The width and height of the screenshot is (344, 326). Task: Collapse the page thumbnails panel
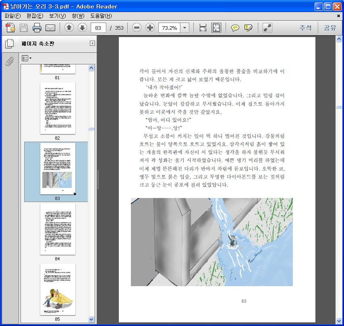[92, 43]
